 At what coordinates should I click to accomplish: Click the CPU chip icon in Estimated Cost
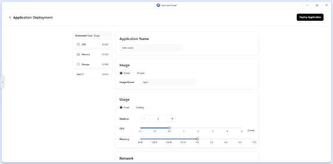(x=78, y=44)
